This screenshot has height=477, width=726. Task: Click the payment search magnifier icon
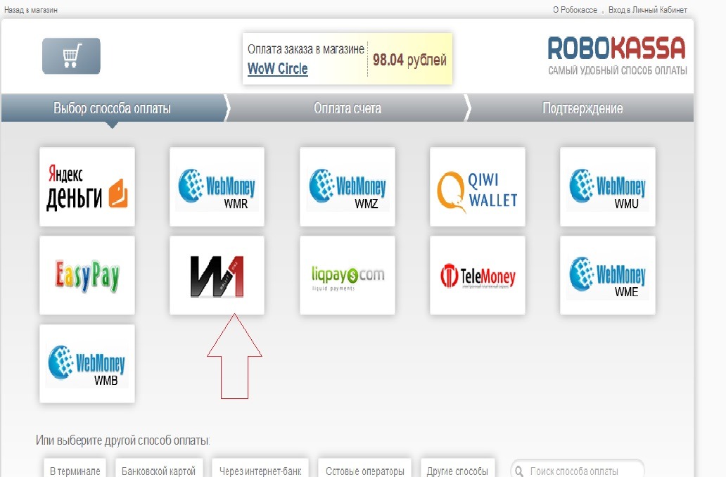pos(519,471)
